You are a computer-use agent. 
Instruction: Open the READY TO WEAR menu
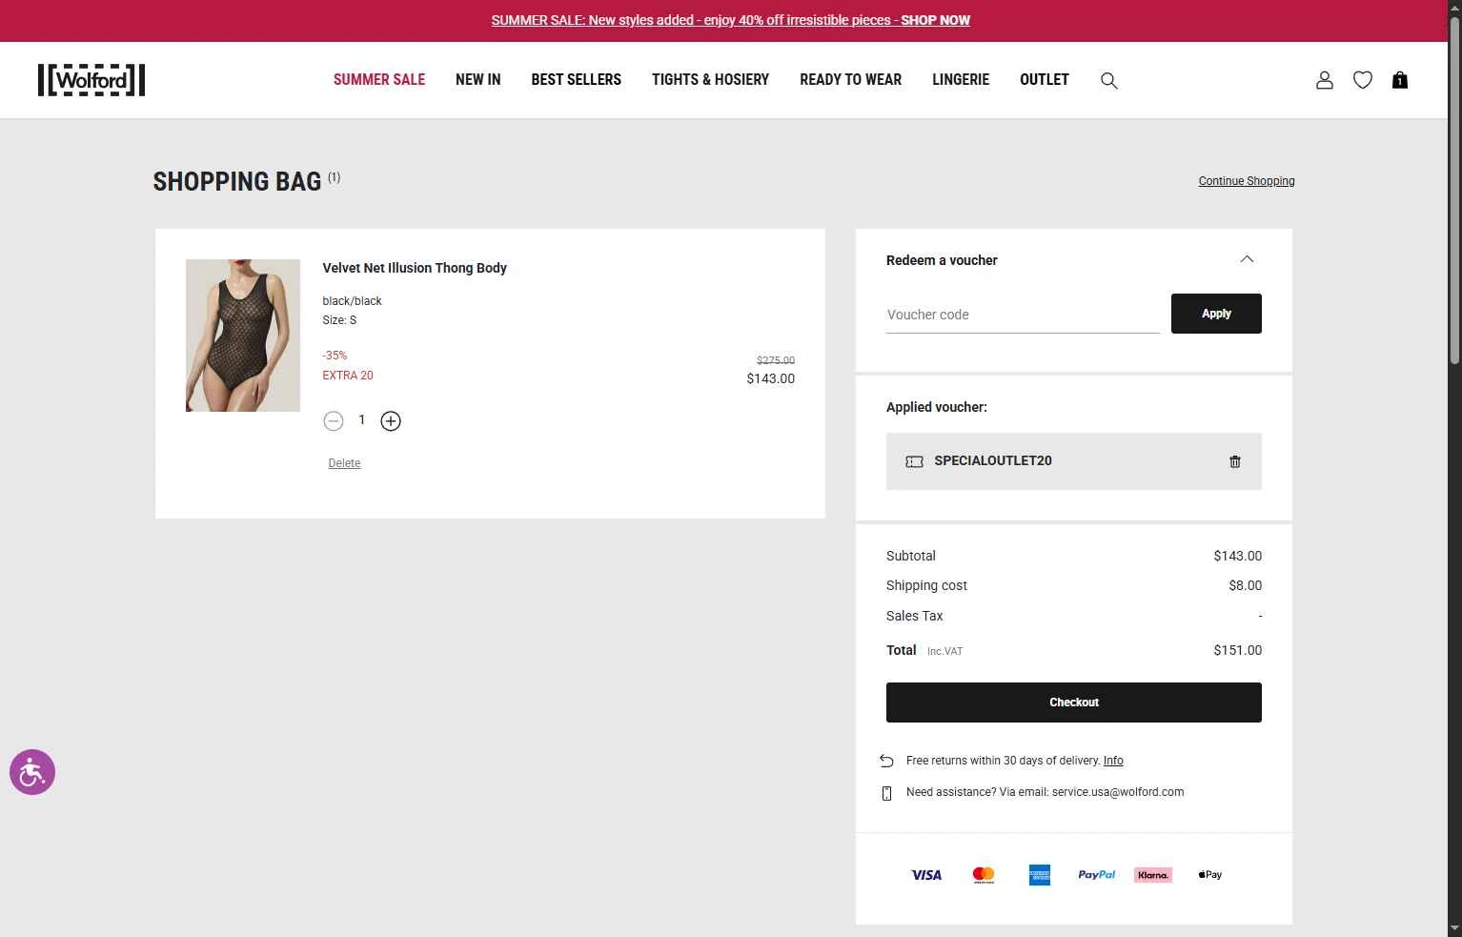pyautogui.click(x=851, y=80)
